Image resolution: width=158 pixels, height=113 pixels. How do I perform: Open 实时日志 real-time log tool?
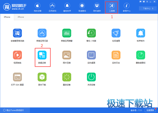(x=116, y=57)
